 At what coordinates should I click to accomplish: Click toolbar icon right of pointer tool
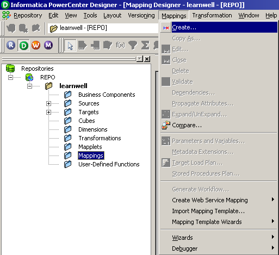(x=83, y=45)
